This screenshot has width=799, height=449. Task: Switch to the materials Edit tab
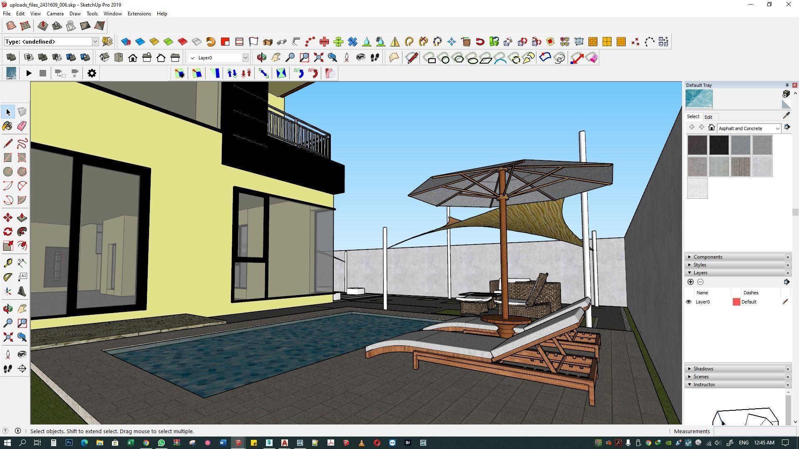click(708, 117)
